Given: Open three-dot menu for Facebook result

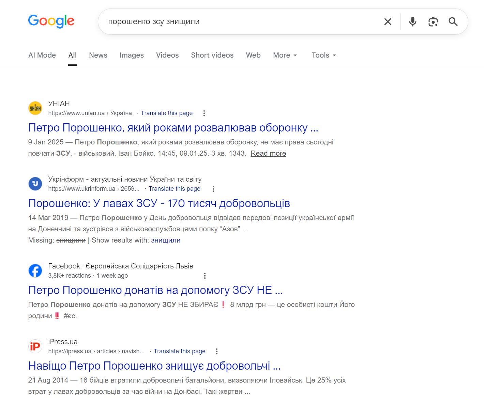Looking at the screenshot, I should 205,276.
